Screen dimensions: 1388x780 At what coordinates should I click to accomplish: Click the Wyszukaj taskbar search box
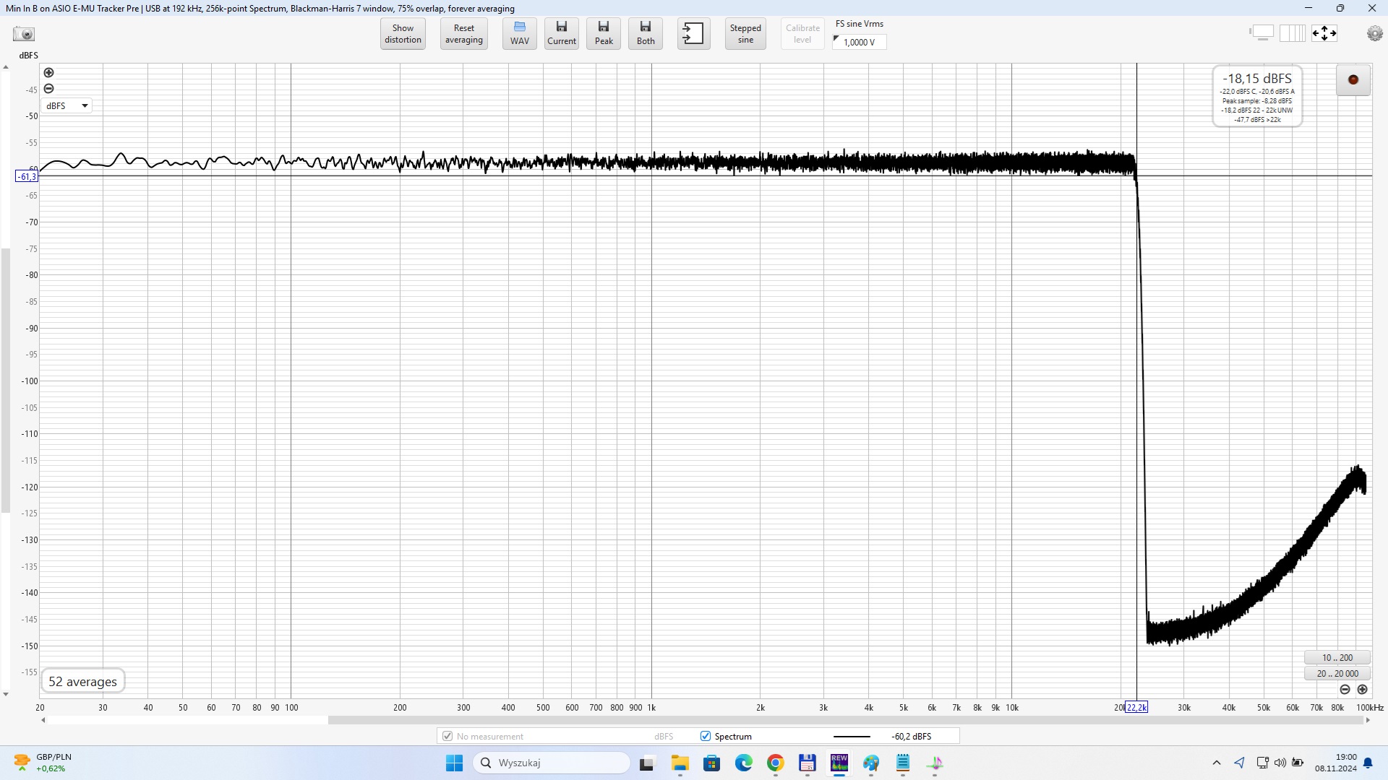552,763
